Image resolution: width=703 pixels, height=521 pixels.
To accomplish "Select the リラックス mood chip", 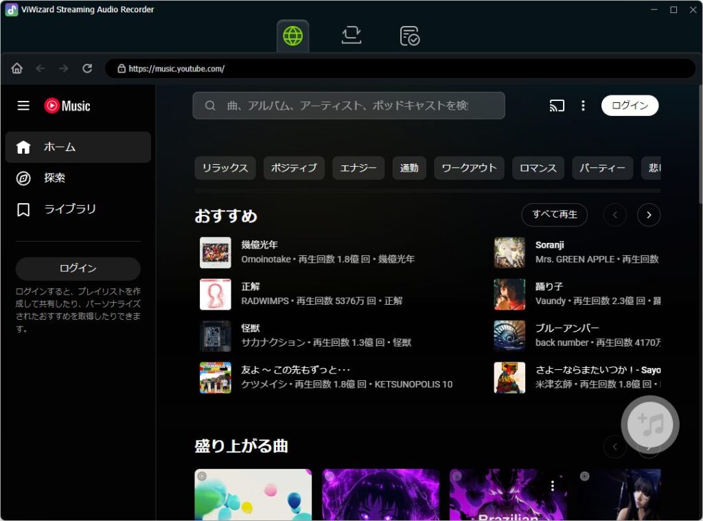I will coord(225,168).
